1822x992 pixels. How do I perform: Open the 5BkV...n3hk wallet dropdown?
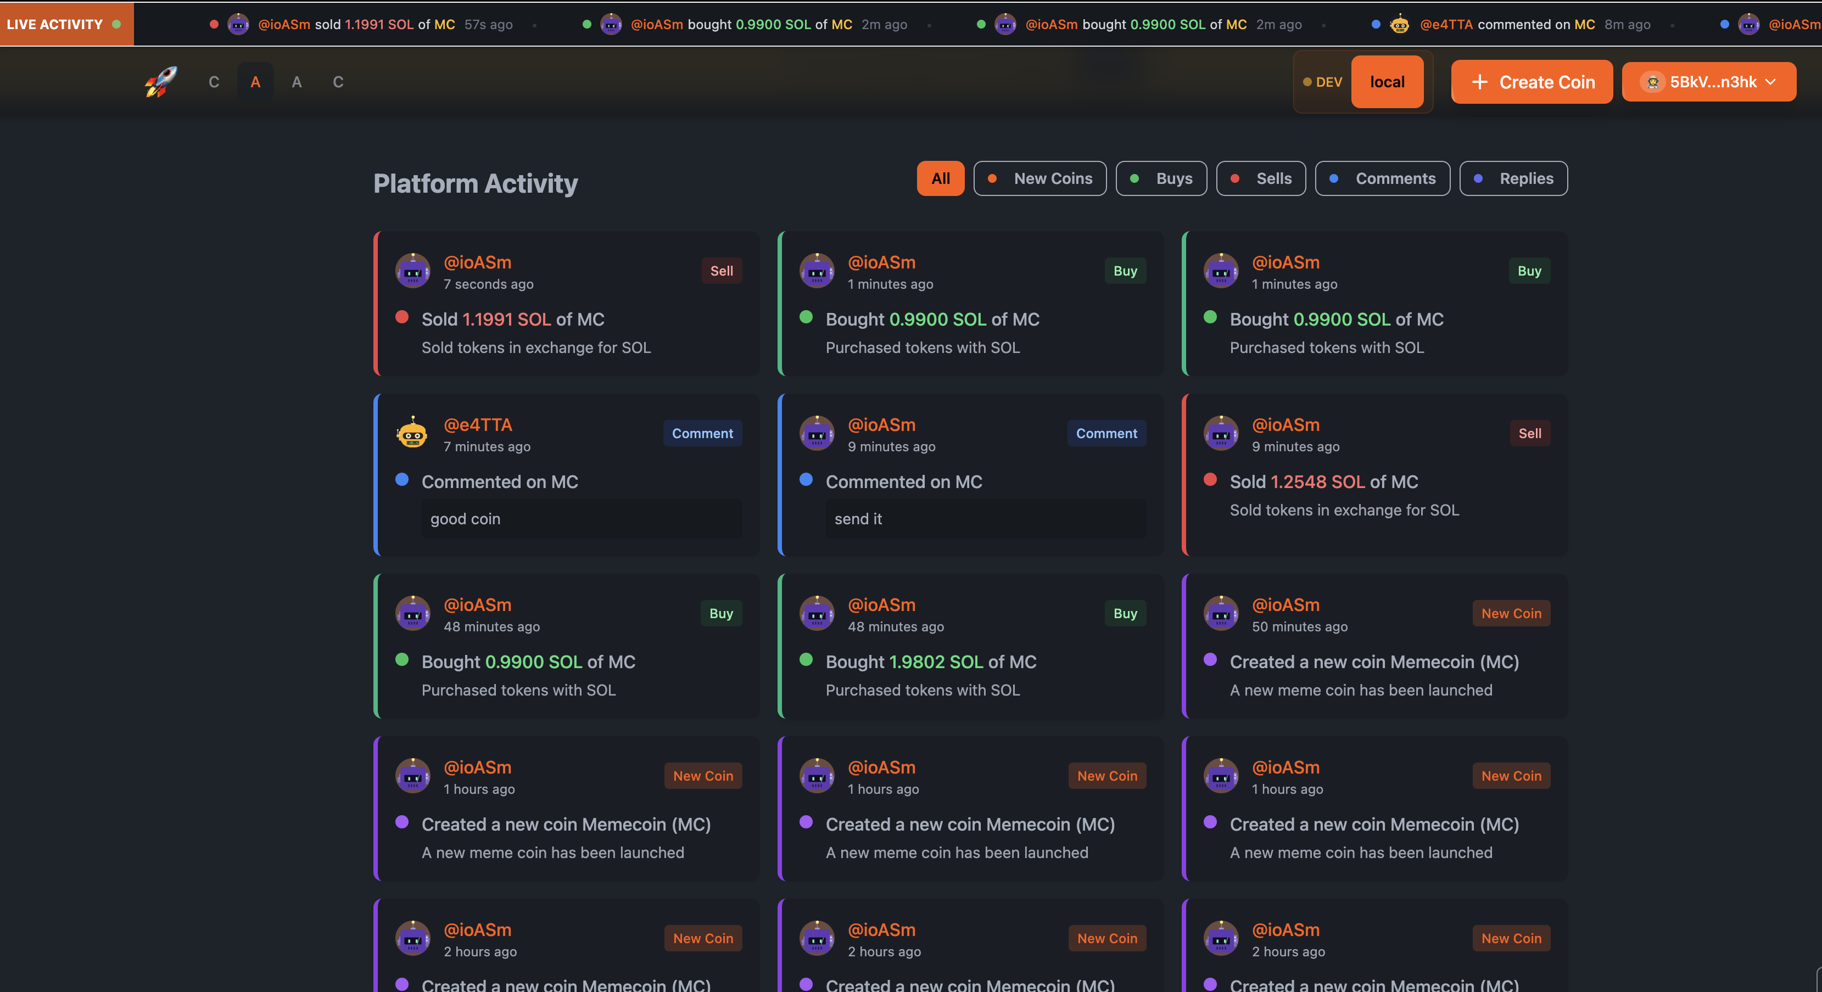point(1709,82)
